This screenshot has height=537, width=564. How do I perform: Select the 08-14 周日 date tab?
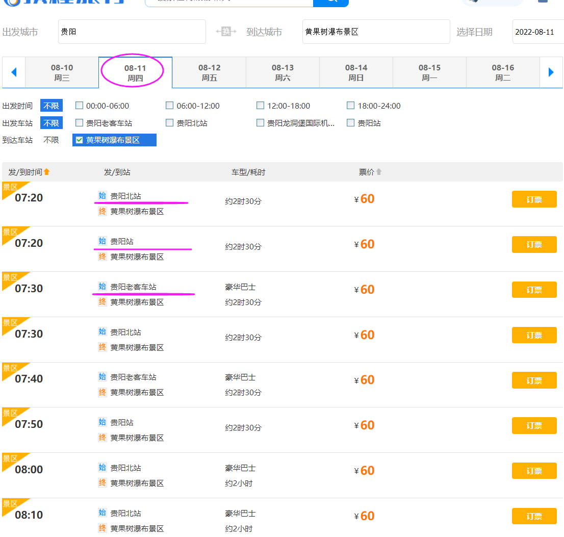356,72
